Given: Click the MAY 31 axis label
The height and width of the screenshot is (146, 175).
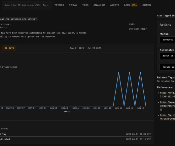Looking at the screenshot, I should click(43, 108).
